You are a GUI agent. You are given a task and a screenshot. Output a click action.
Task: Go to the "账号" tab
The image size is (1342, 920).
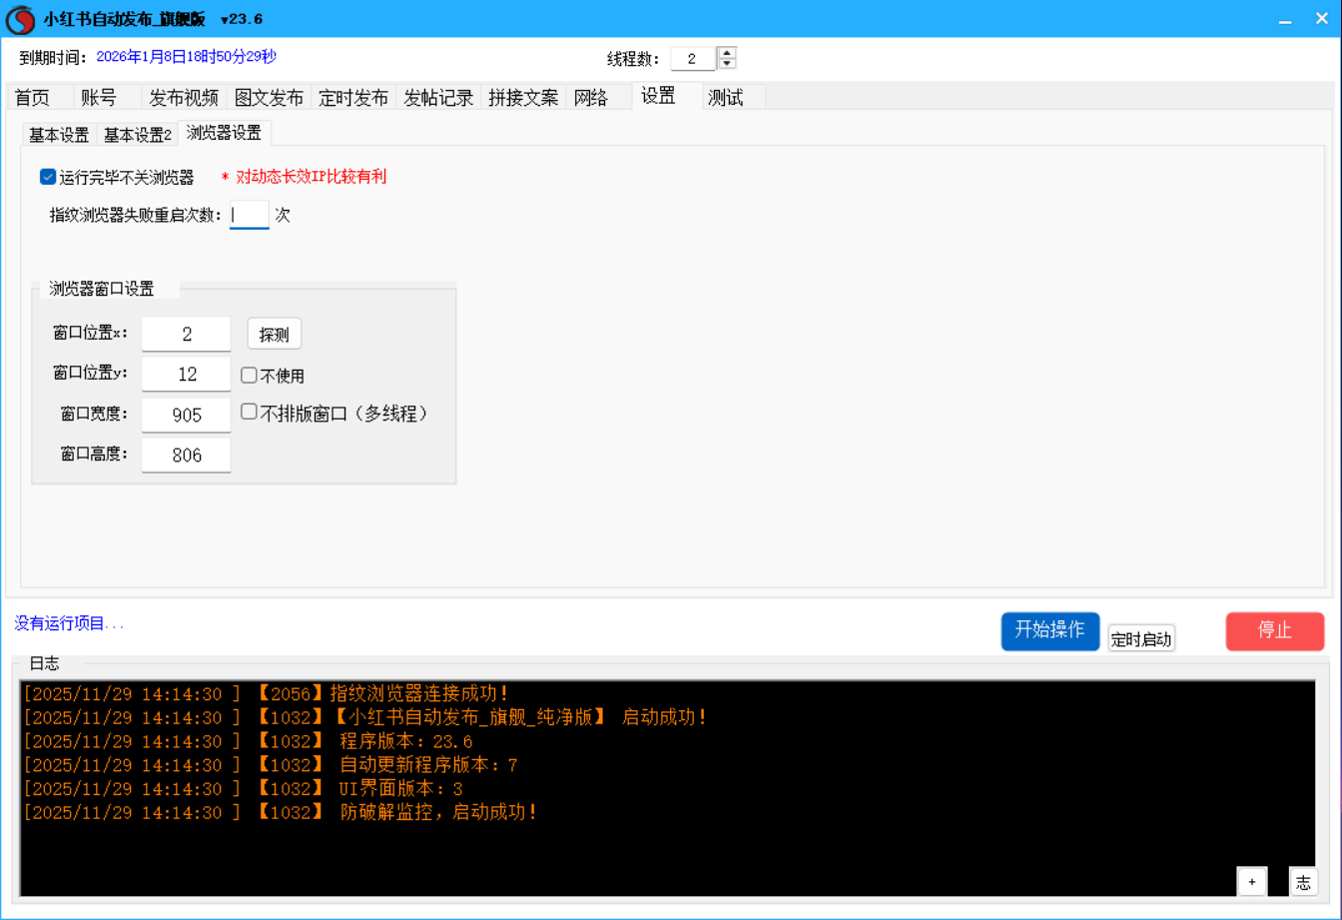pyautogui.click(x=99, y=97)
